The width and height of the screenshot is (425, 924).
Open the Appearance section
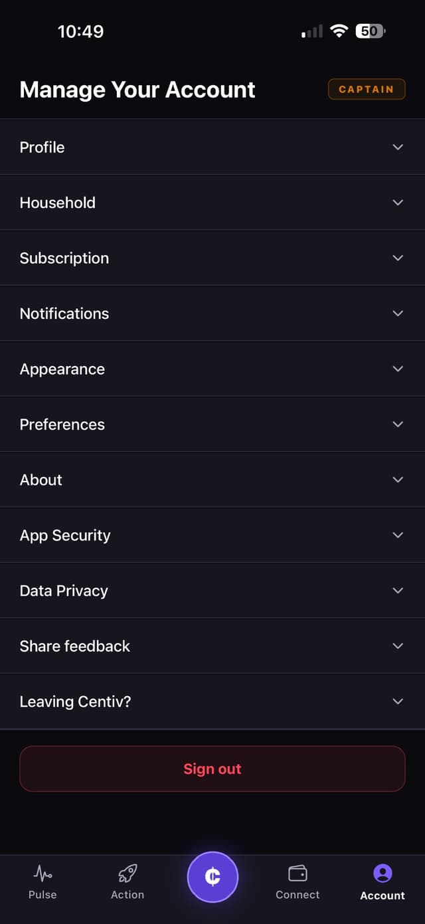point(397,369)
